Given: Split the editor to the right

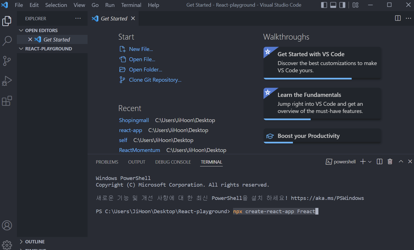Looking at the screenshot, I should [398, 18].
